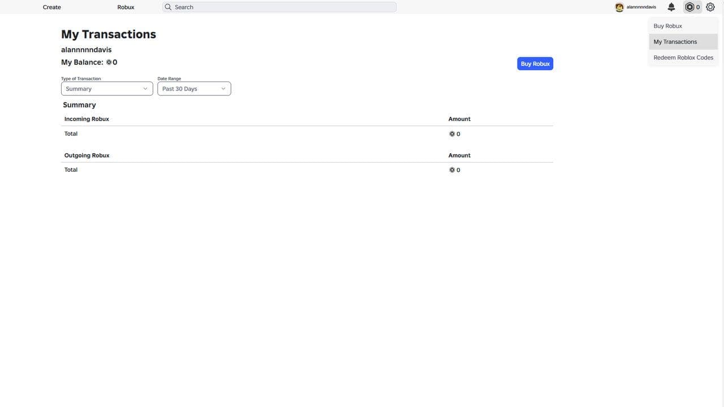
Task: Click the Incoming Robux column header
Action: [x=87, y=119]
